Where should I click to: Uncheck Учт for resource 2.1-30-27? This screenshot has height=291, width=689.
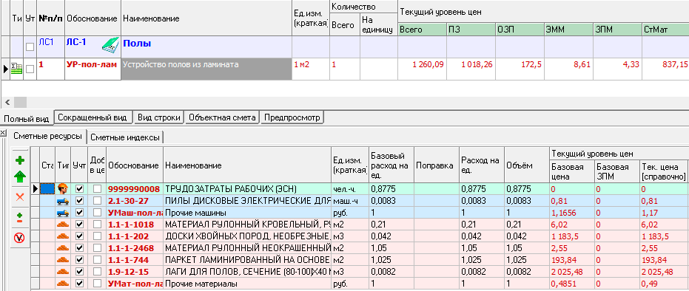point(79,201)
